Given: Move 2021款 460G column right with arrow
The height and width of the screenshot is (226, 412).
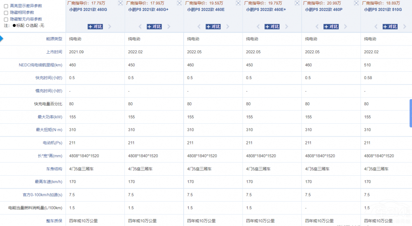Looking at the screenshot, I should pos(110,27).
